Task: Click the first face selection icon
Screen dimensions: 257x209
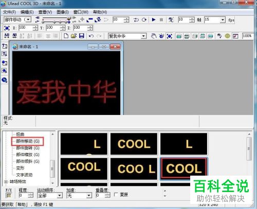Action: [x=179, y=36]
